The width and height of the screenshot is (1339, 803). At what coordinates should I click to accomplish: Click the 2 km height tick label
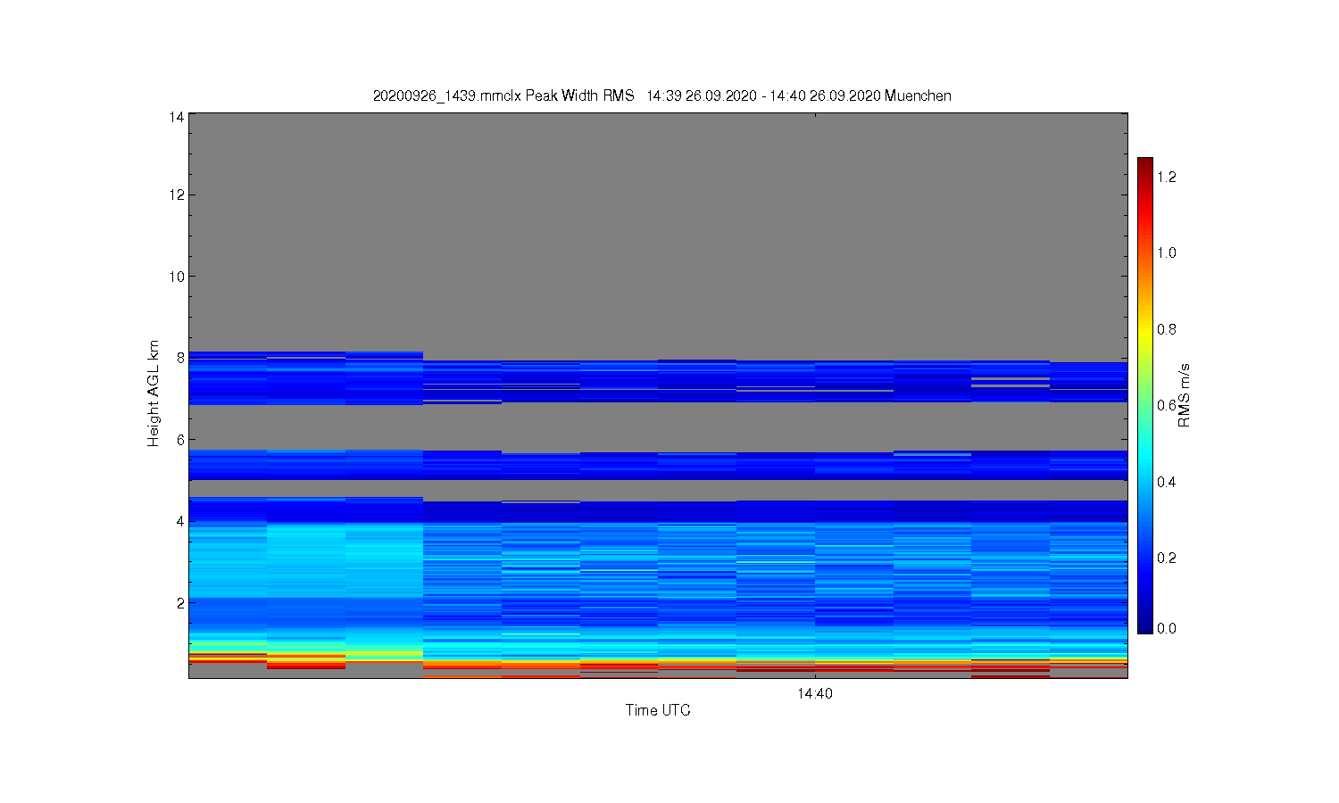[180, 603]
